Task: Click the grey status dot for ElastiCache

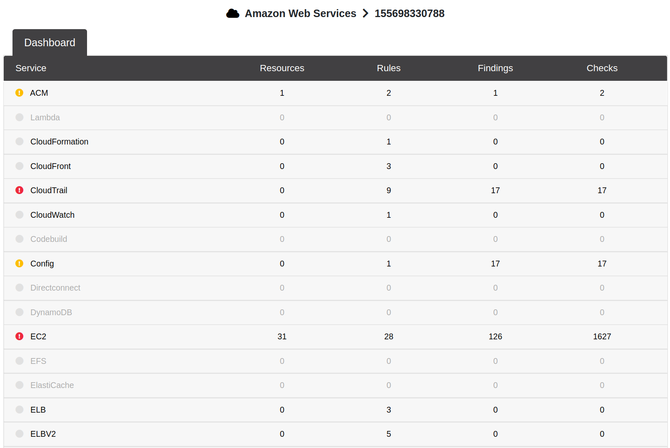Action: point(20,385)
